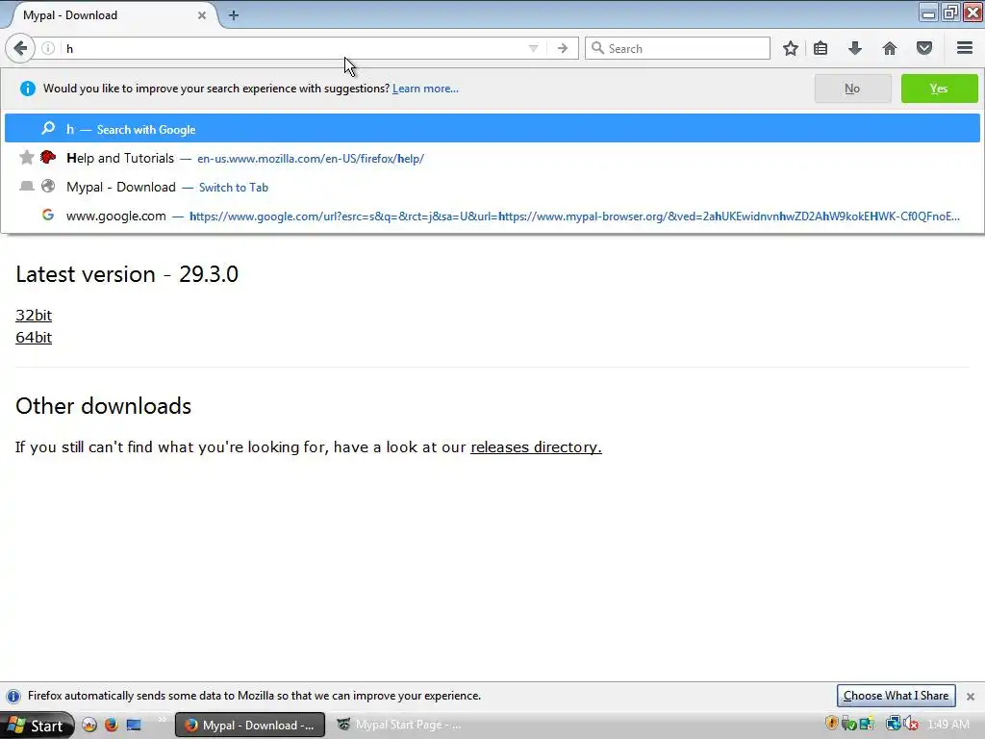985x739 pixels.
Task: Switch to Mypal - Download taskbar button
Action: (x=249, y=725)
